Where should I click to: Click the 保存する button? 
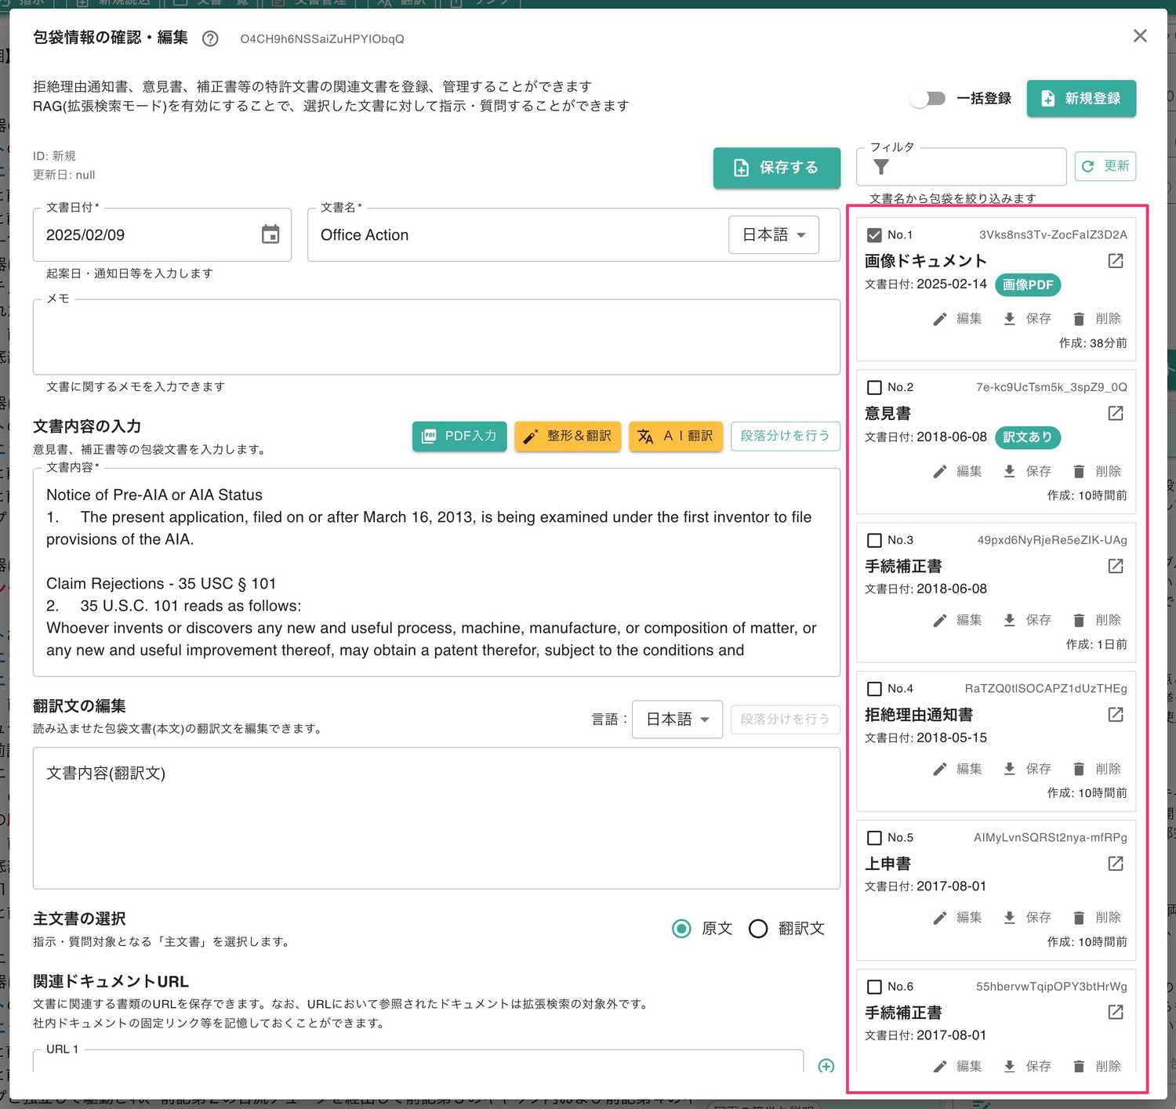coord(776,168)
